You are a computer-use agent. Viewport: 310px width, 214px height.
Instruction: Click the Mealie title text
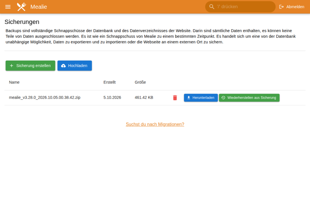(38, 7)
